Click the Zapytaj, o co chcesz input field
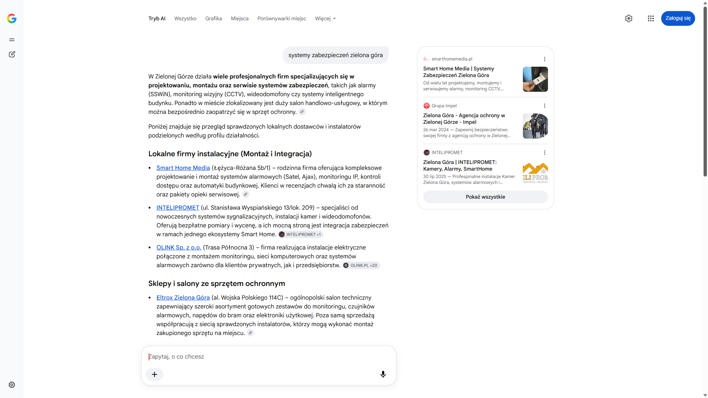708x398 pixels. pyautogui.click(x=268, y=357)
